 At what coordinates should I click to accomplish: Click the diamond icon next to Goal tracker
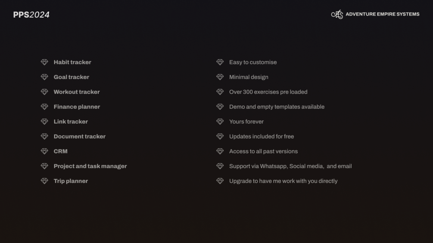click(x=44, y=77)
